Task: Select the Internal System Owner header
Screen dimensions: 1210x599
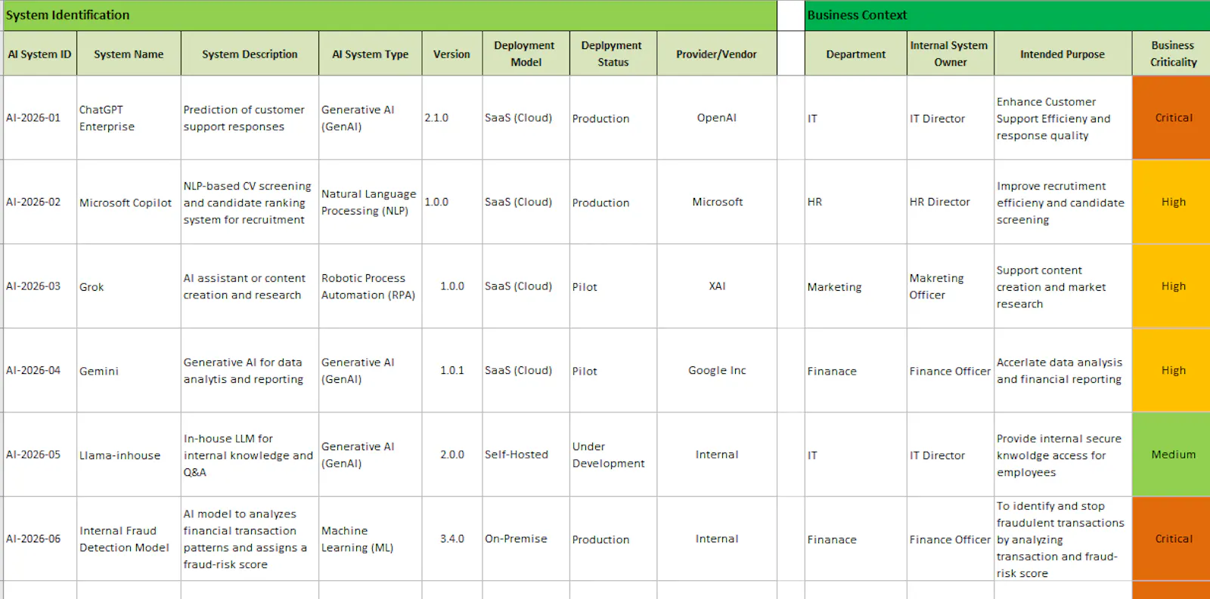Action: tap(951, 54)
